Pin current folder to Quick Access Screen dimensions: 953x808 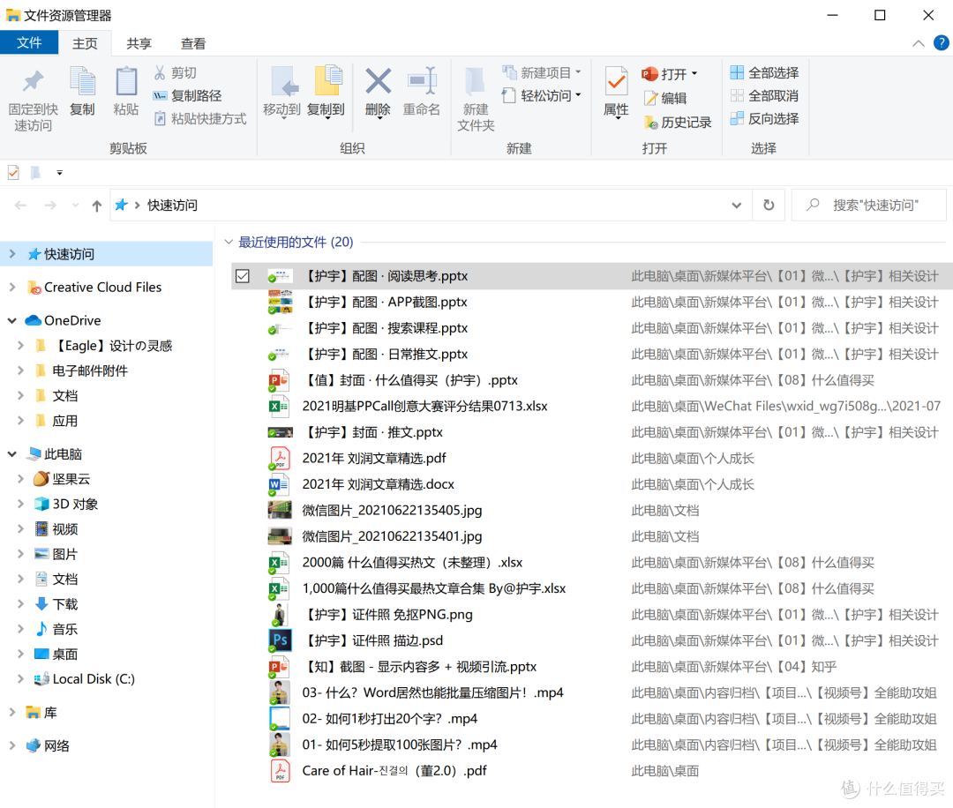pyautogui.click(x=33, y=97)
